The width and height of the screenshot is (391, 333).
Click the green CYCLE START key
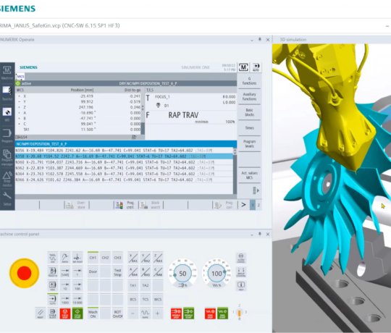coord(77,313)
